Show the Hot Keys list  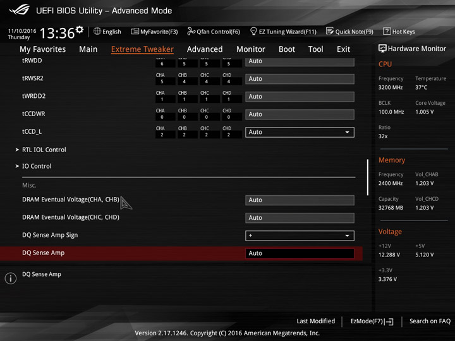(x=403, y=32)
